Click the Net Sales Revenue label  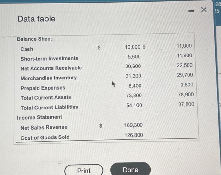tap(44, 127)
